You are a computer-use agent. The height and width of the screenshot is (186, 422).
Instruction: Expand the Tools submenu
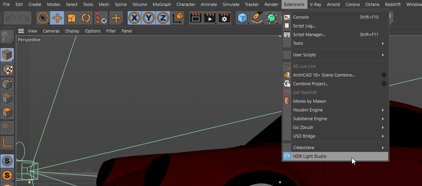[x=335, y=43]
